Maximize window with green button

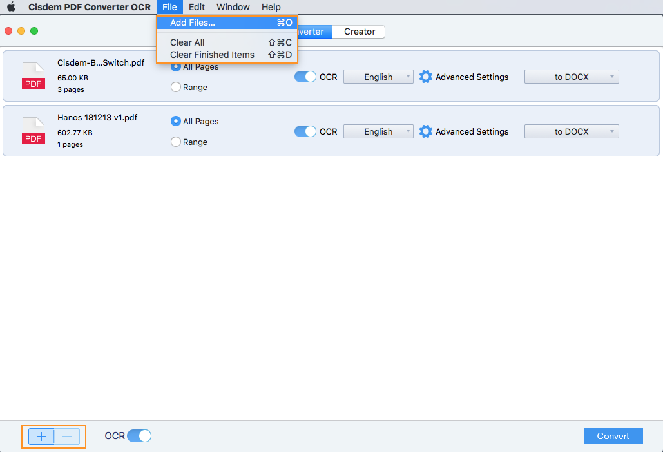pyautogui.click(x=34, y=31)
